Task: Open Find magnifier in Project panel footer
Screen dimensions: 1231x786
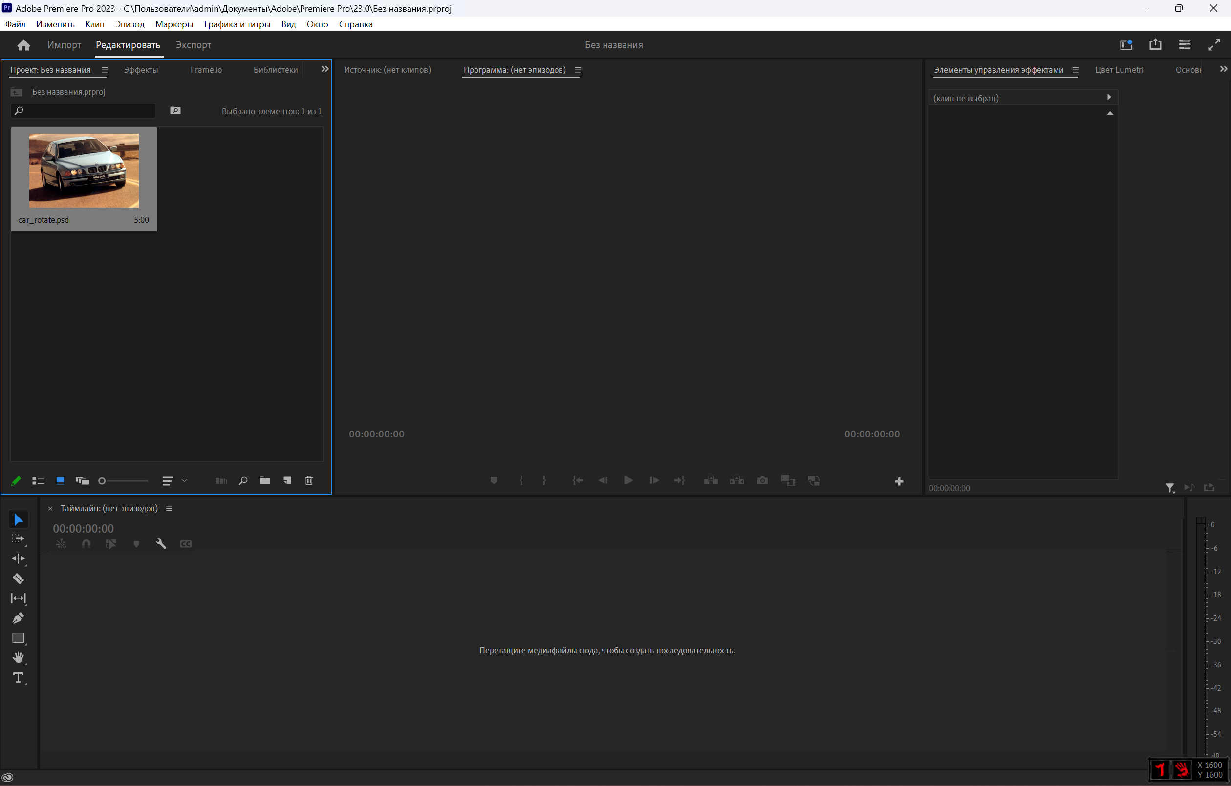Action: point(243,480)
